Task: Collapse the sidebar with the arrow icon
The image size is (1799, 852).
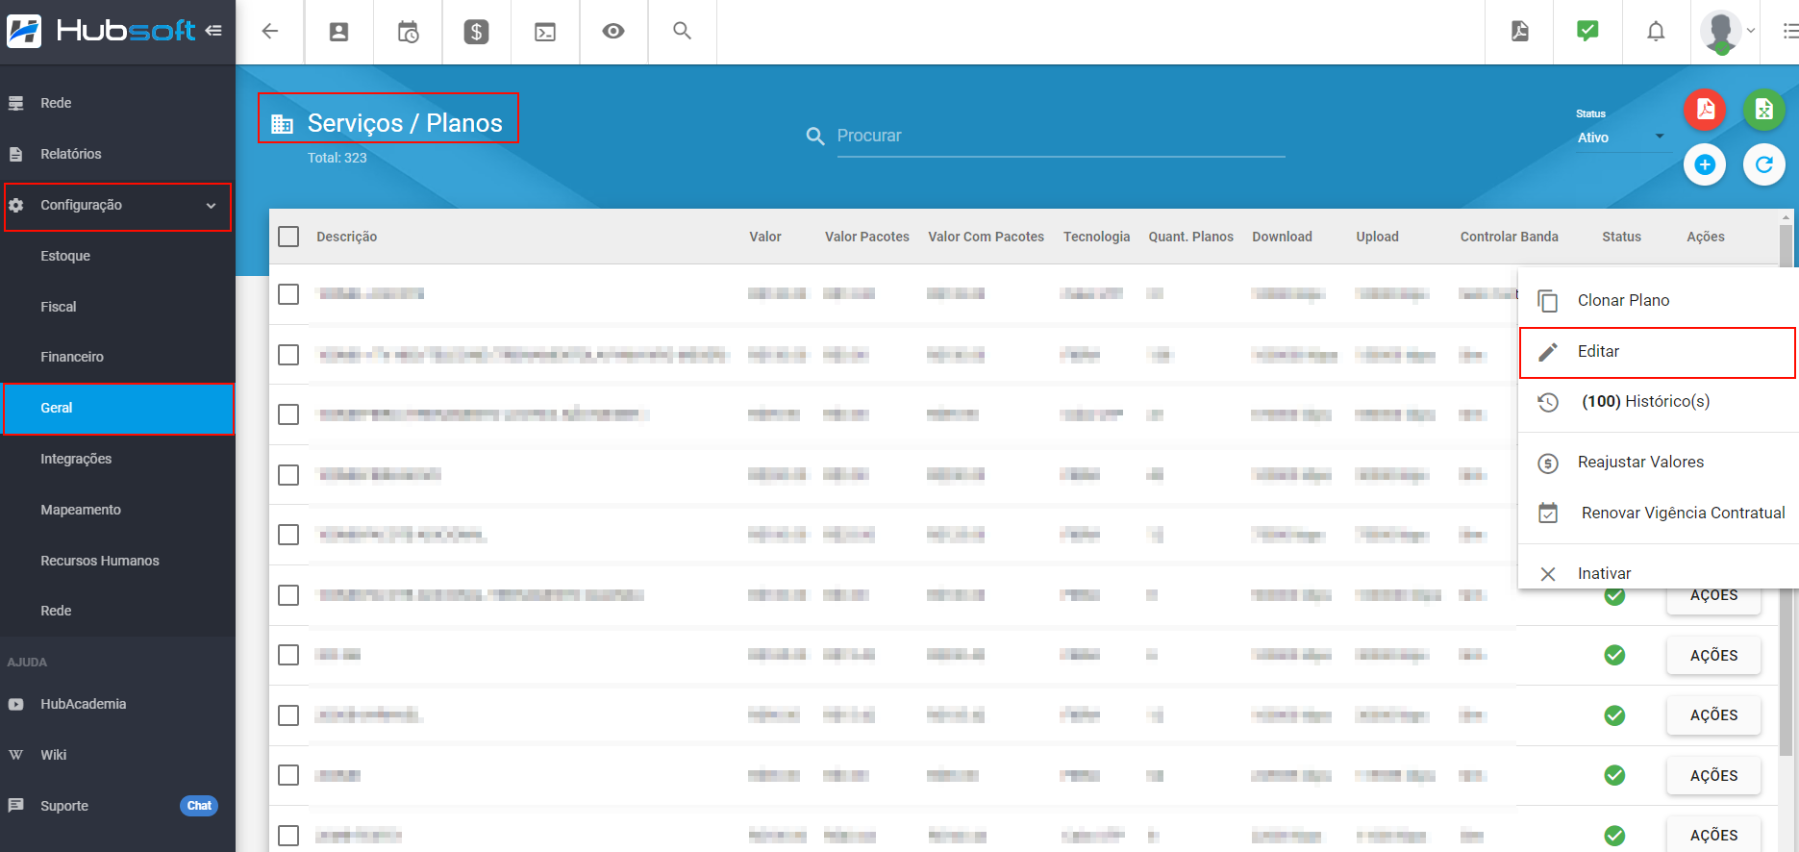Action: click(x=213, y=31)
